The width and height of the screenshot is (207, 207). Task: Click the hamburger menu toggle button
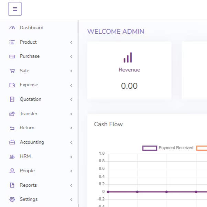(x=15, y=9)
